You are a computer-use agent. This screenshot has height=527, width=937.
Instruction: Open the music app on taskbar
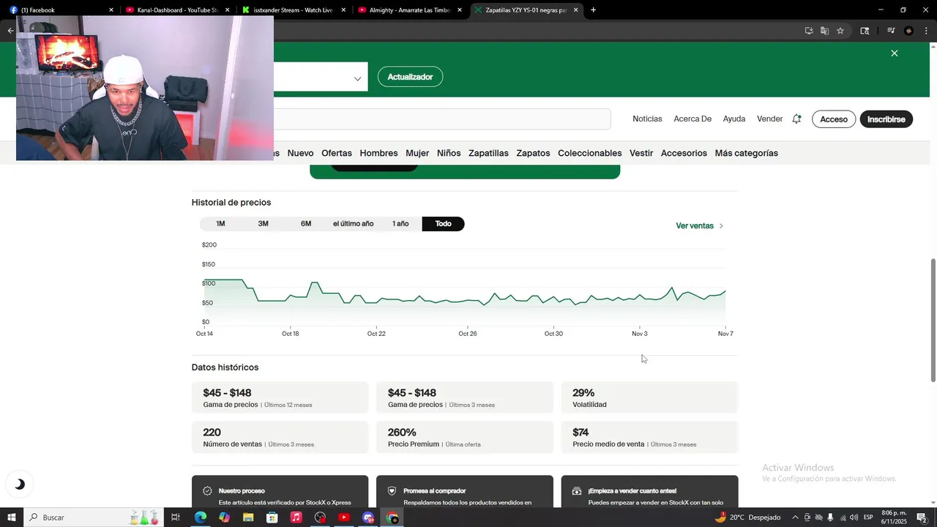coord(296,517)
